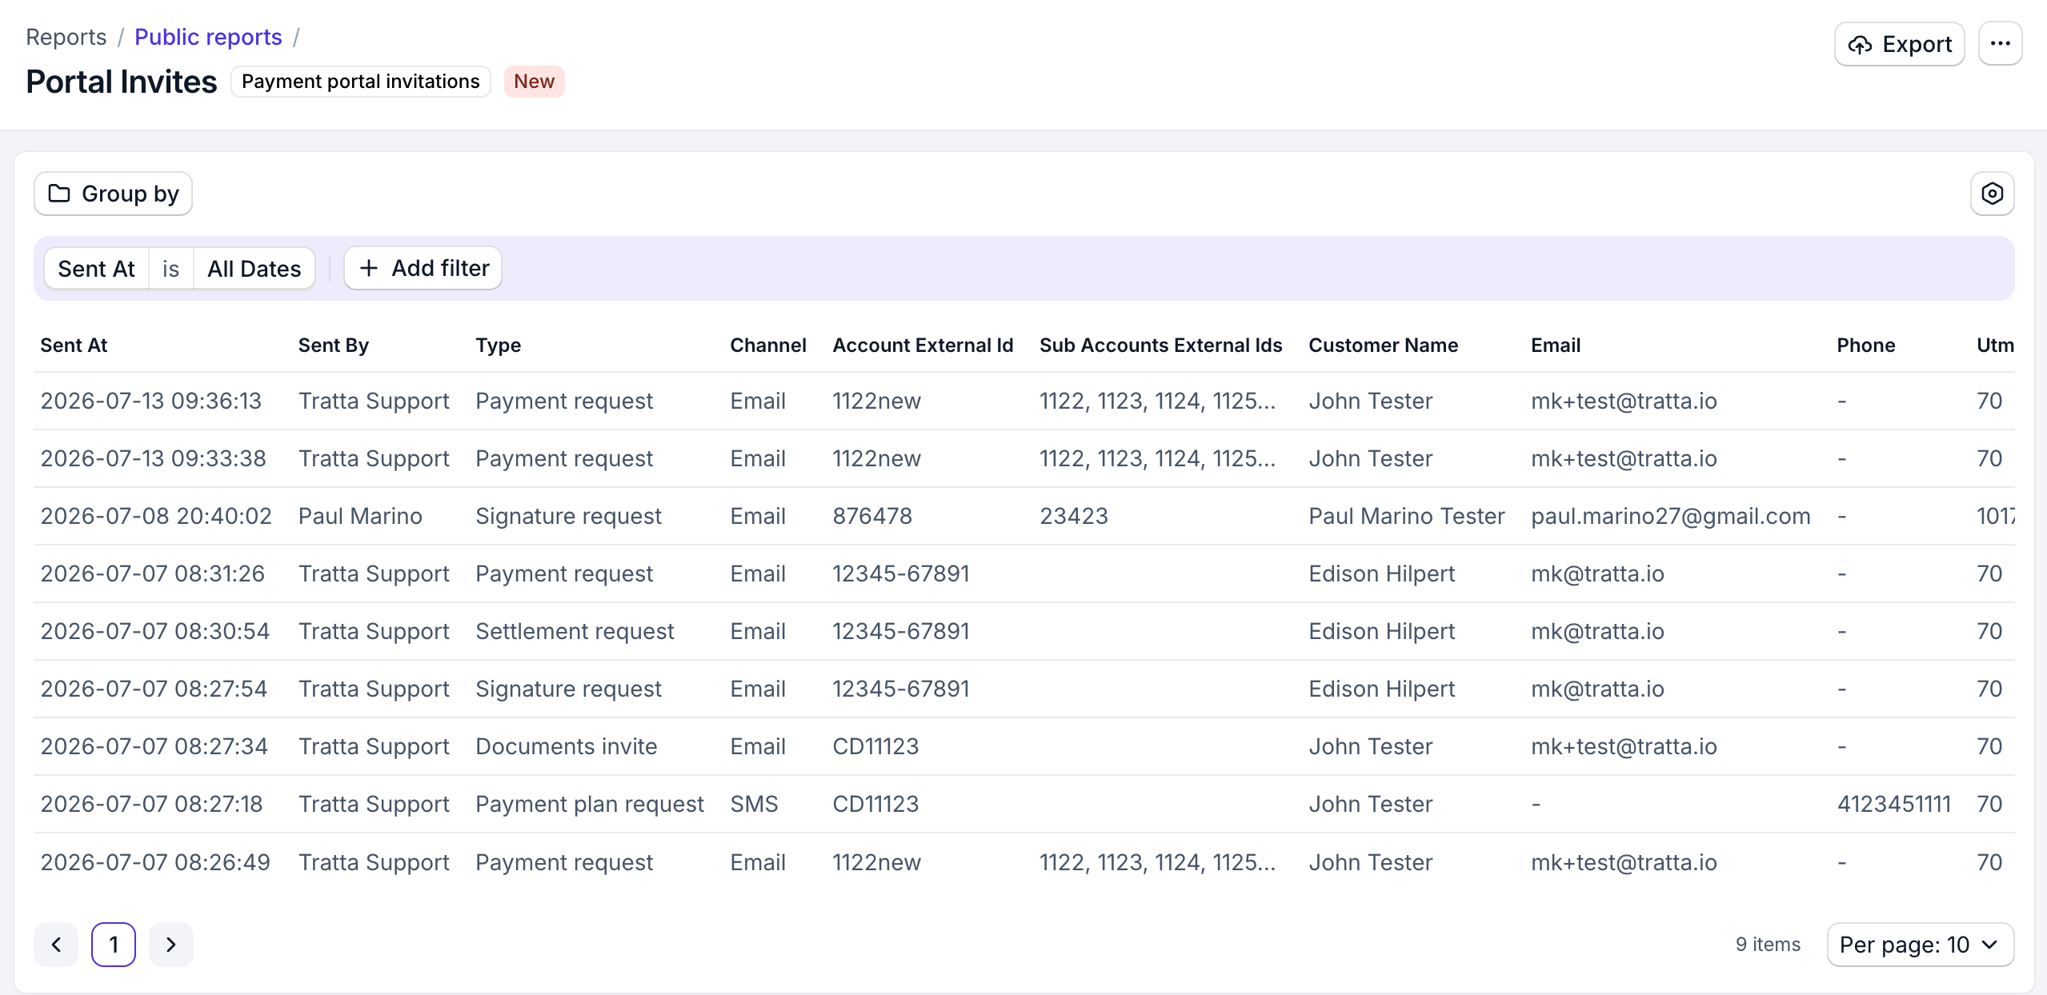2047x995 pixels.
Task: Click the Type column header
Action: tap(498, 346)
